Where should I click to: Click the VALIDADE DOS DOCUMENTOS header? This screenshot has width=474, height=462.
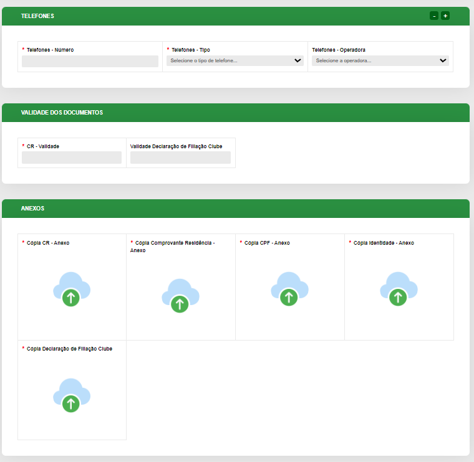(62, 113)
